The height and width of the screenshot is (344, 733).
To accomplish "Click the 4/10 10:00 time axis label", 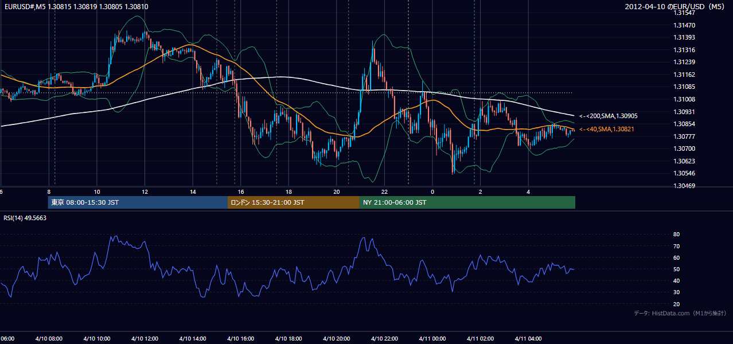I will point(96,338).
